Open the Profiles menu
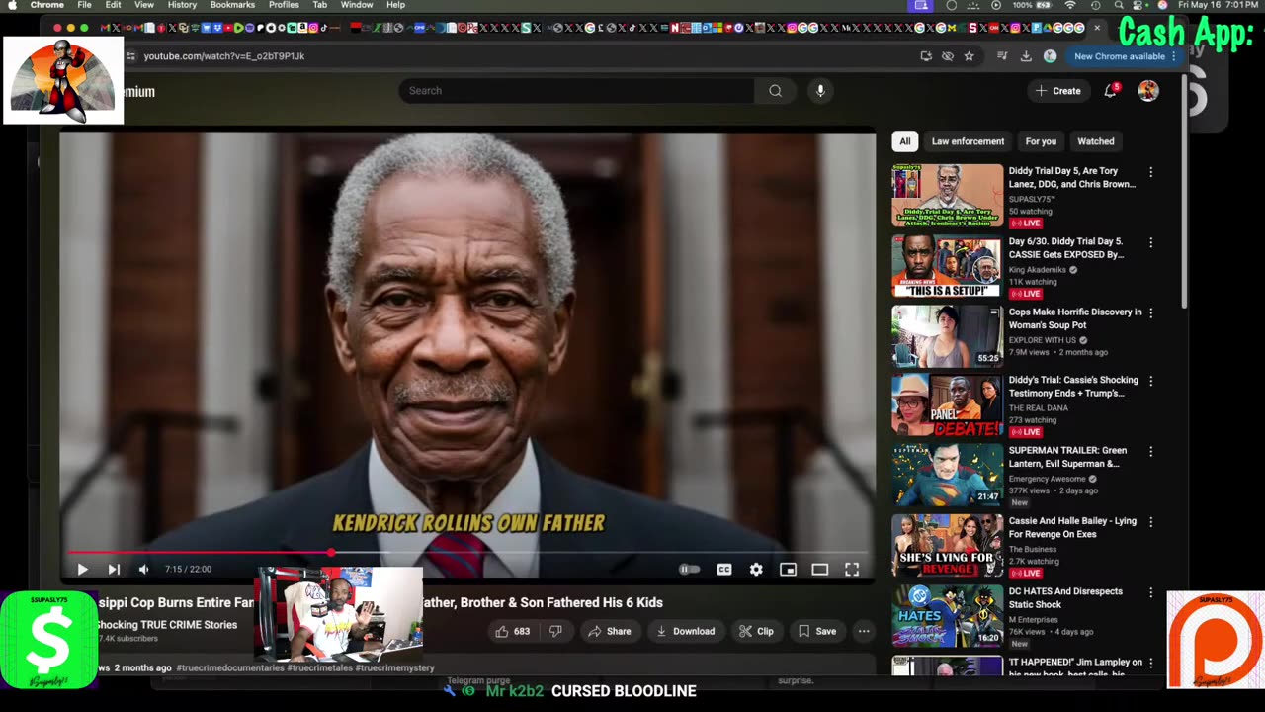 284,5
